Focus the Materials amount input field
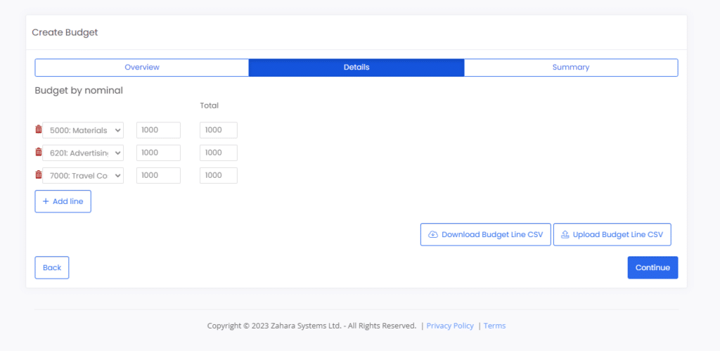Screen dimensions: 720x351 (x=158, y=130)
